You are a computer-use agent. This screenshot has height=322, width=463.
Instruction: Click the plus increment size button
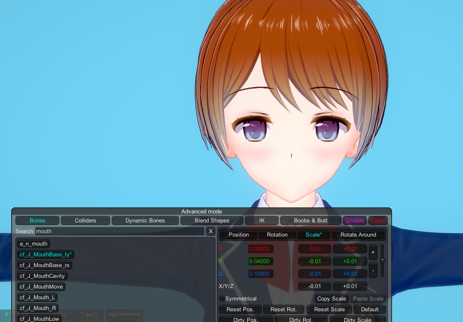coord(373,252)
